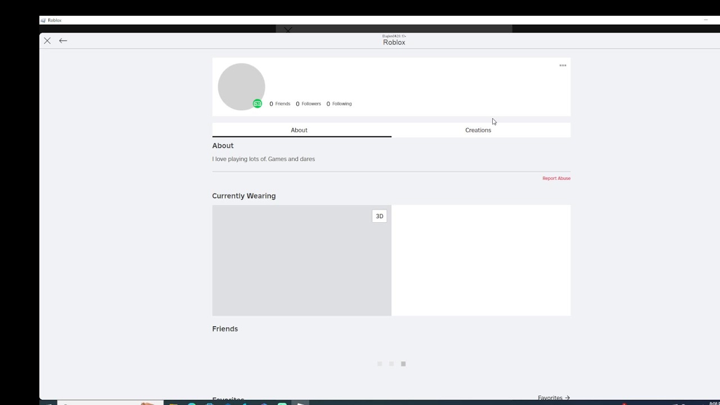Click the 'Friends' section heading
Viewport: 720px width, 405px height.
225,328
